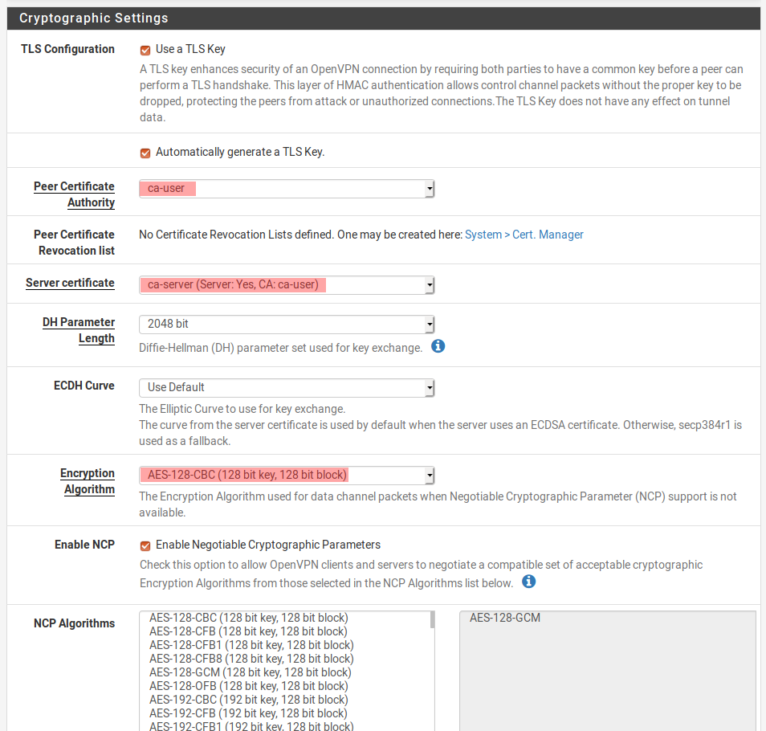Click AES-128-GCM in selected algorithms box
766x731 pixels.
[505, 618]
